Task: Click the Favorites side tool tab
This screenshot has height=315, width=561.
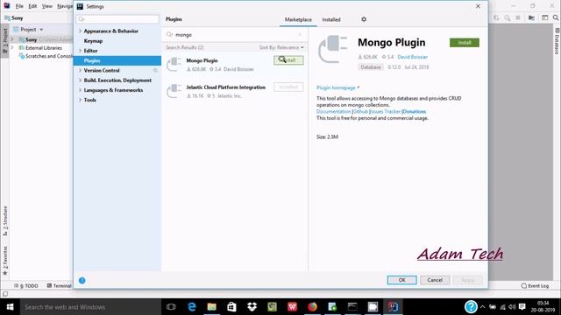Action: (x=5, y=261)
